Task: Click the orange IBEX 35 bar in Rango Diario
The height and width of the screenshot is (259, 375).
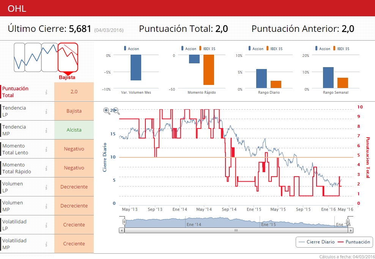Action: click(276, 84)
